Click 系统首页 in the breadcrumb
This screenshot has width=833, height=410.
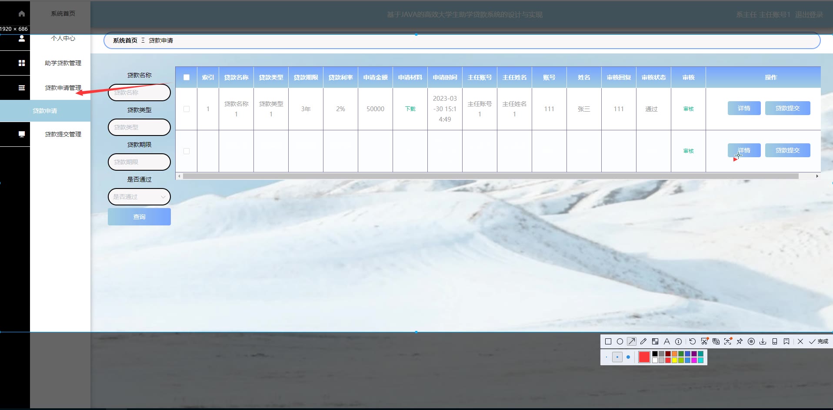tap(125, 40)
